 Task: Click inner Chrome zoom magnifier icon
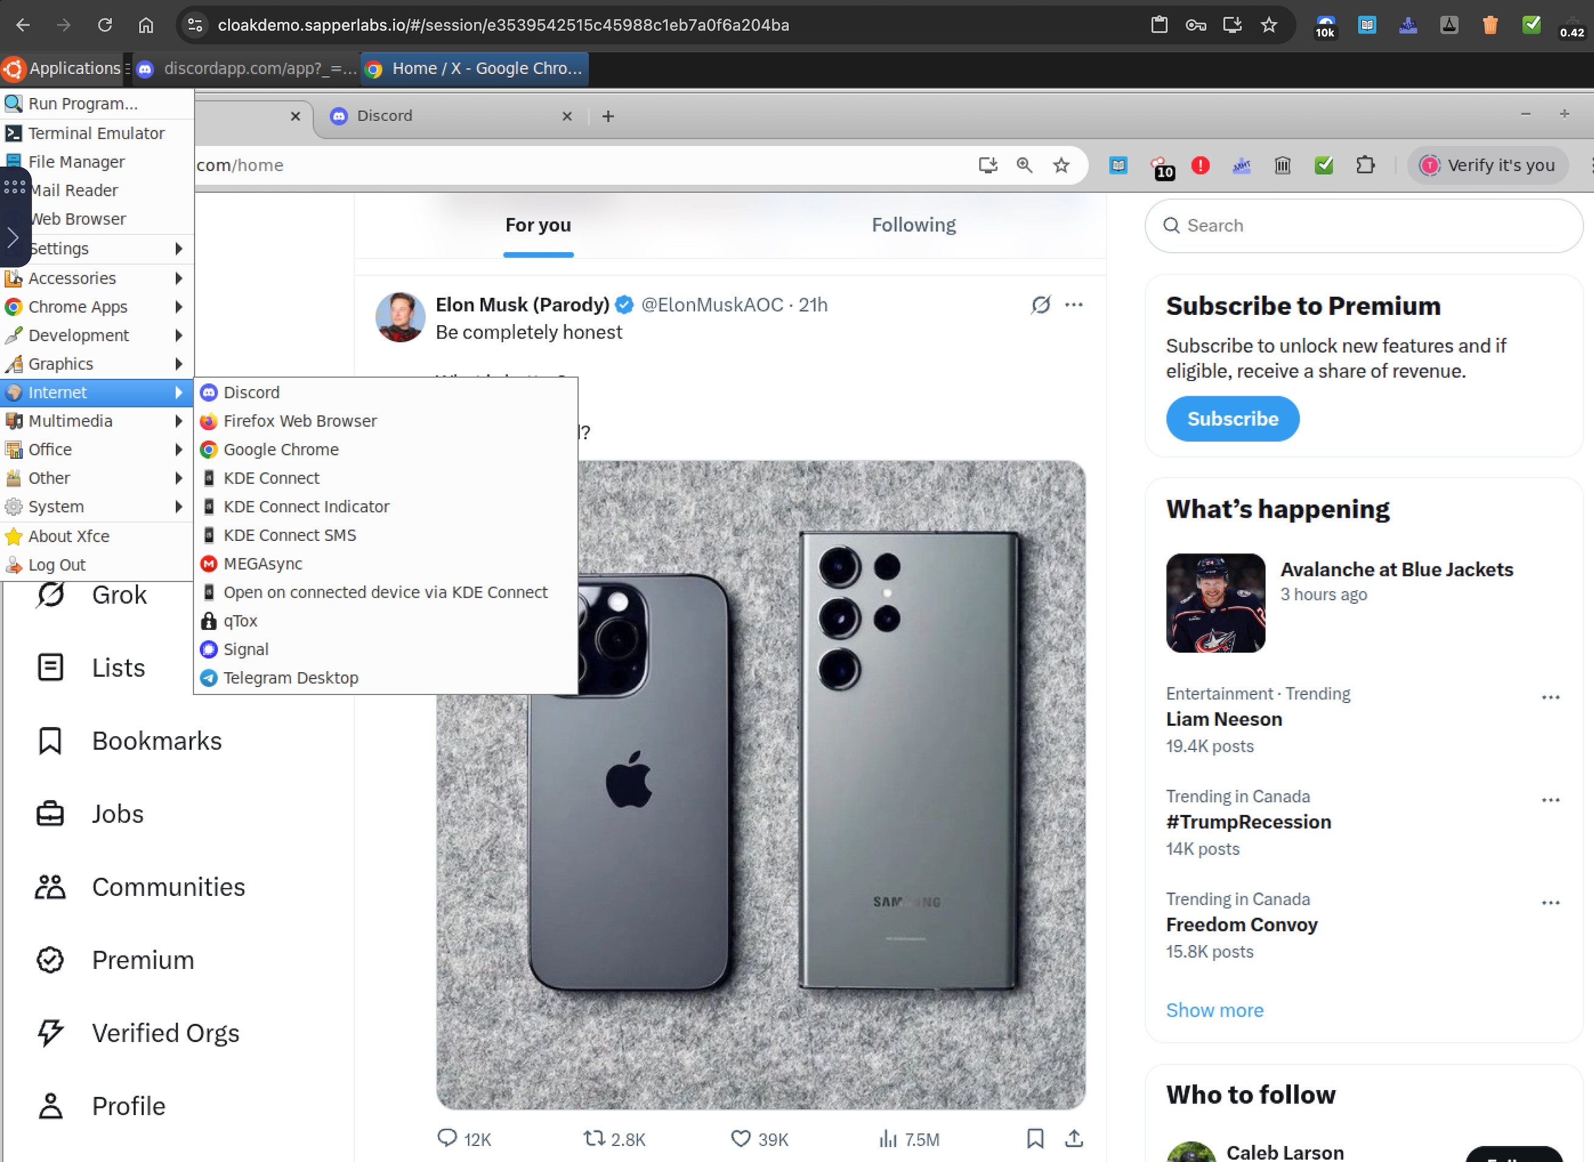pos(1025,166)
